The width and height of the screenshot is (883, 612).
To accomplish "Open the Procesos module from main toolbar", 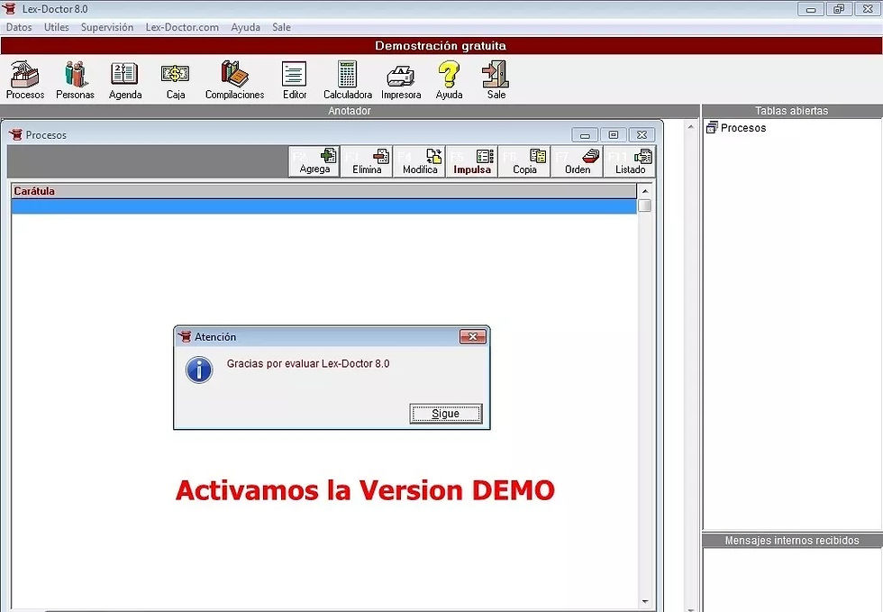I will click(25, 80).
